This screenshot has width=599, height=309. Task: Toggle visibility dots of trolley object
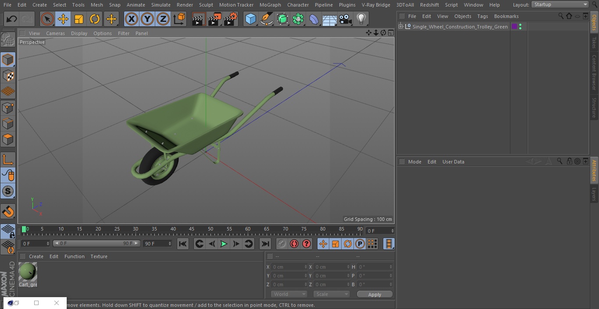click(x=520, y=27)
